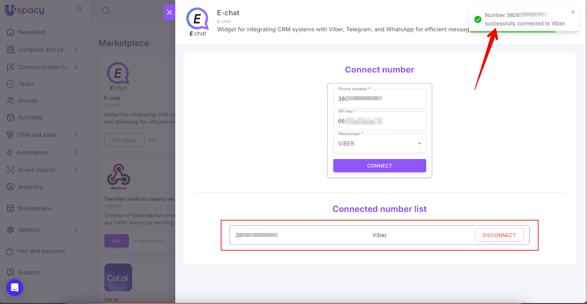Image resolution: width=587 pixels, height=304 pixels.
Task: Click the Uspacy logo
Action: coord(25,10)
